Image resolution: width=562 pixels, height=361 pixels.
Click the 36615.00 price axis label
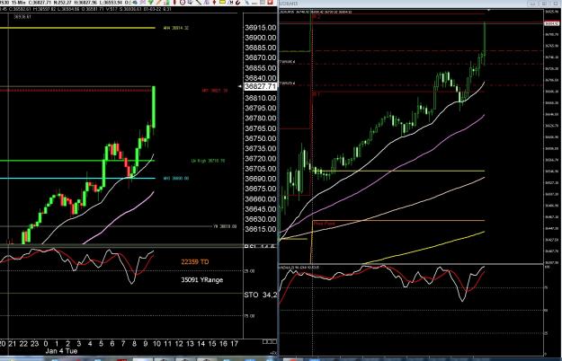[x=260, y=229]
